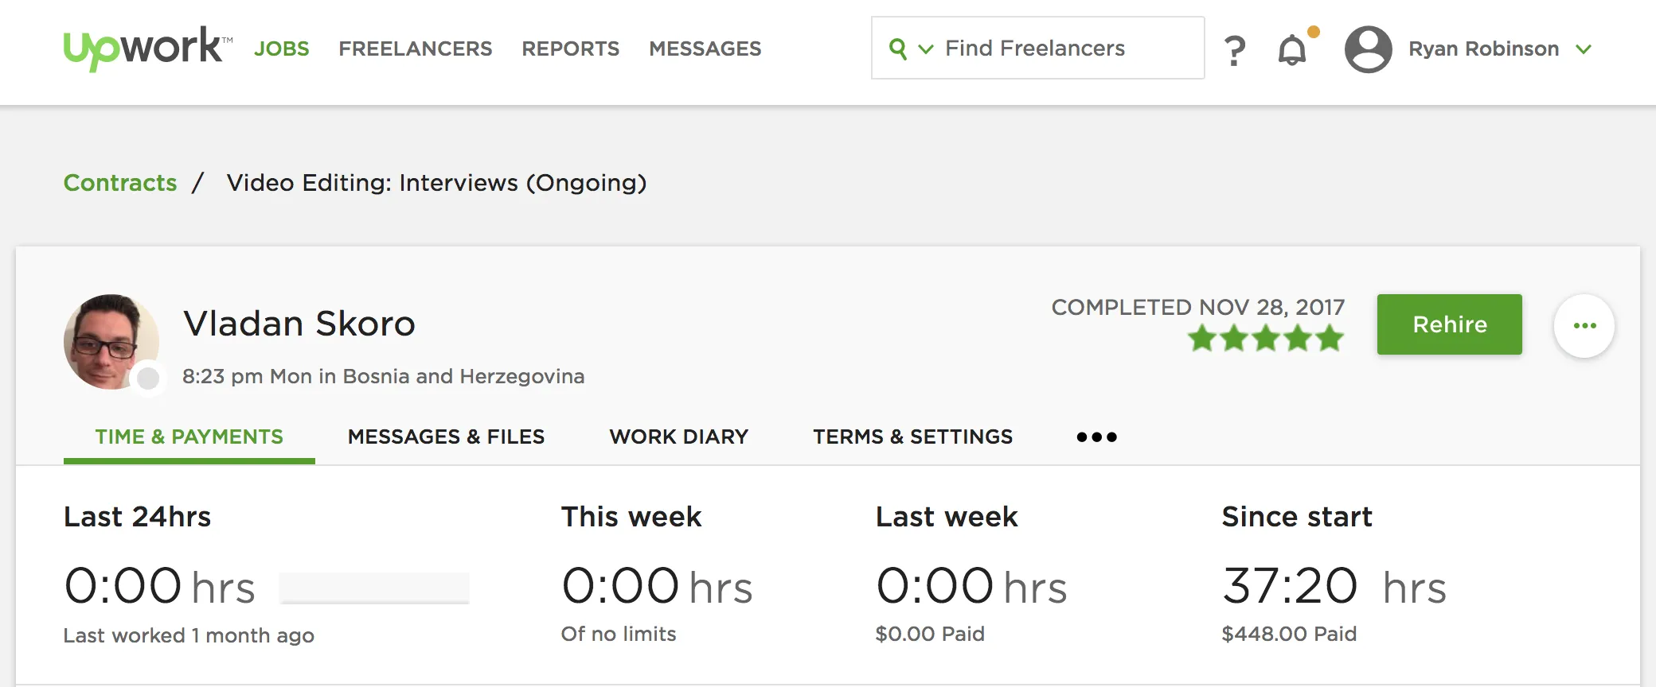
Task: Click the Rehire button
Action: (x=1449, y=324)
